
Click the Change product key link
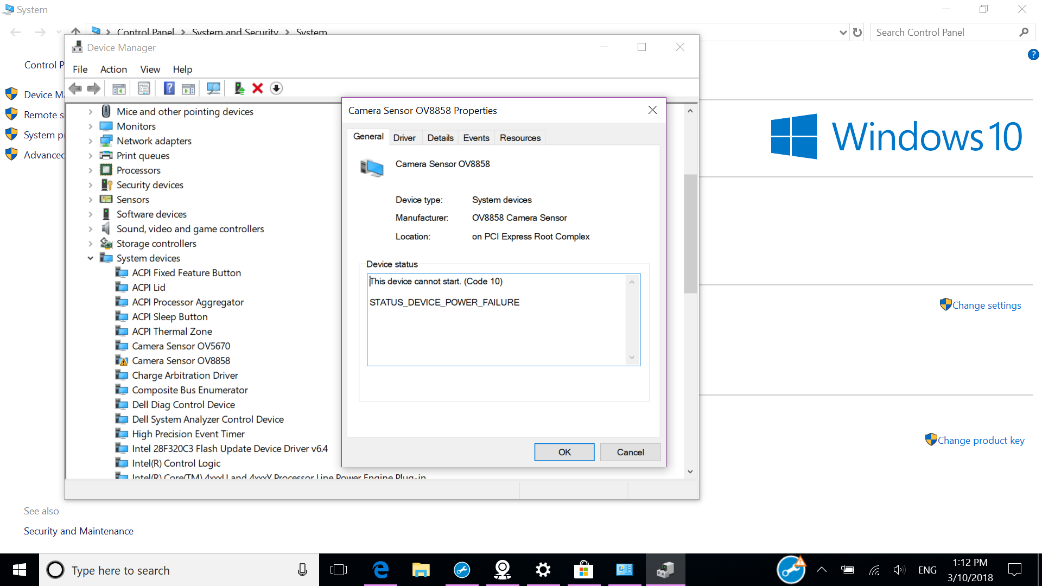click(x=981, y=441)
